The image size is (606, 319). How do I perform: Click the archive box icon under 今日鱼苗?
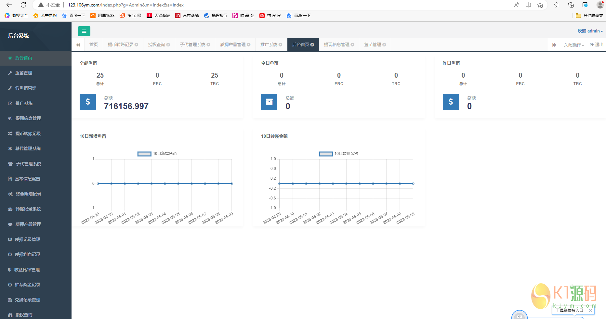click(269, 102)
